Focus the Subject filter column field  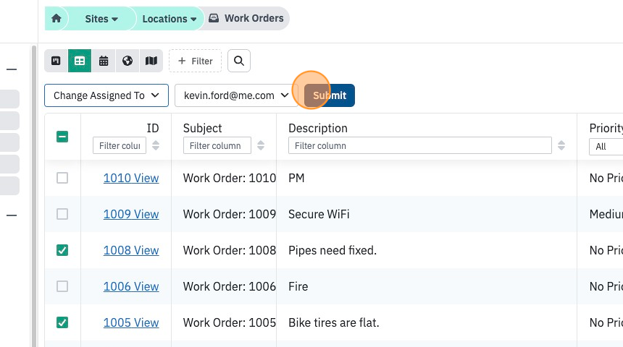(217, 145)
